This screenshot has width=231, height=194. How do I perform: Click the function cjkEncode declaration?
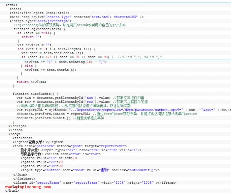39,29
